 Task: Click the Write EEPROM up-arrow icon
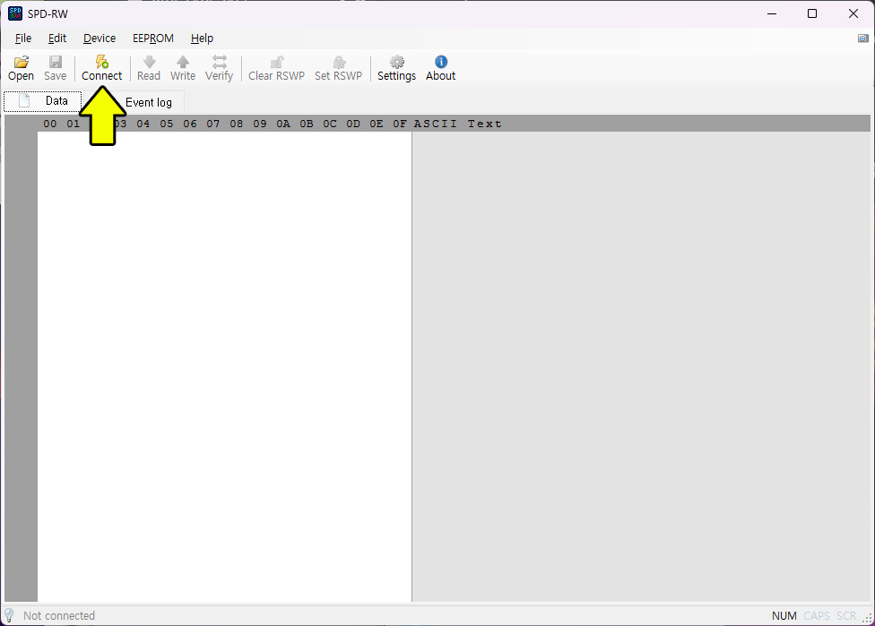click(183, 62)
